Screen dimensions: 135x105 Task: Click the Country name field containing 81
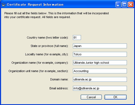click(77, 38)
